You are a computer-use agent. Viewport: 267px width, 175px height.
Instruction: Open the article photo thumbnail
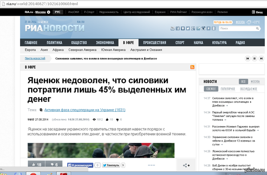point(101,151)
